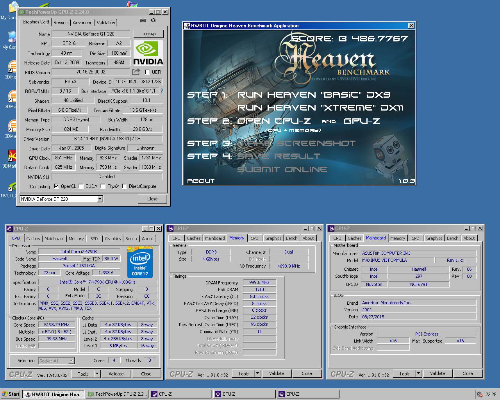Expand Tools dropdown arrow in Memory tab window
The image size is (500, 400).
tap(258, 373)
